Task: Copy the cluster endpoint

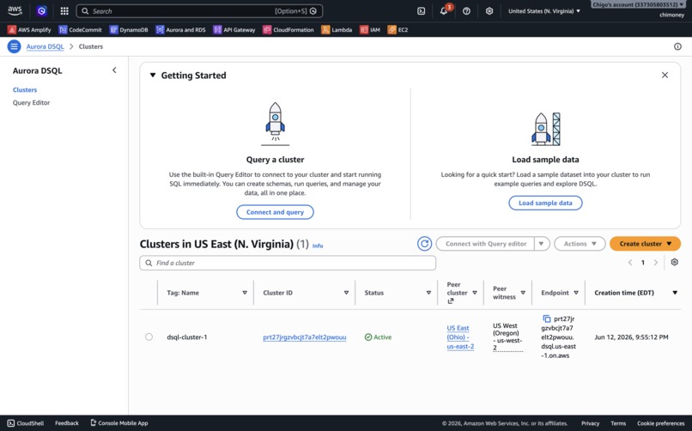Action: [x=546, y=319]
